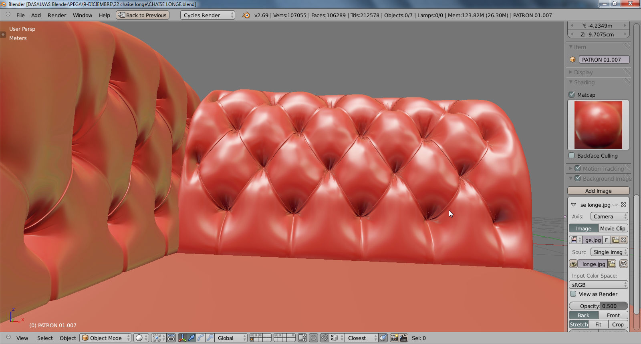Open the File menu
The height and width of the screenshot is (344, 641).
click(x=20, y=15)
